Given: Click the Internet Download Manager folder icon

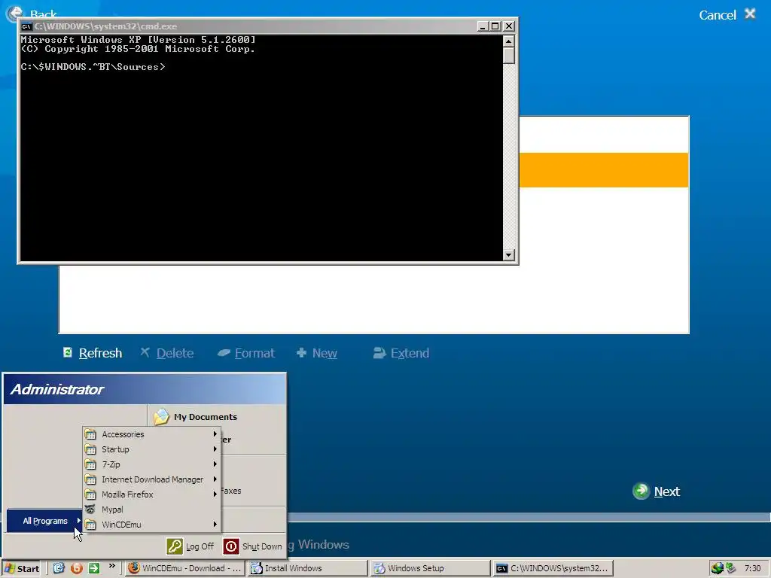Looking at the screenshot, I should (90, 479).
